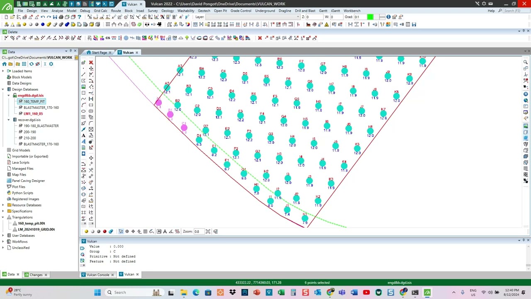Toggle the pin on the Data panel
Screen dimensions: 531x299
click(70, 51)
